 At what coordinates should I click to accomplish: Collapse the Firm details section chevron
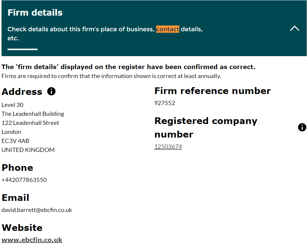(x=294, y=29)
